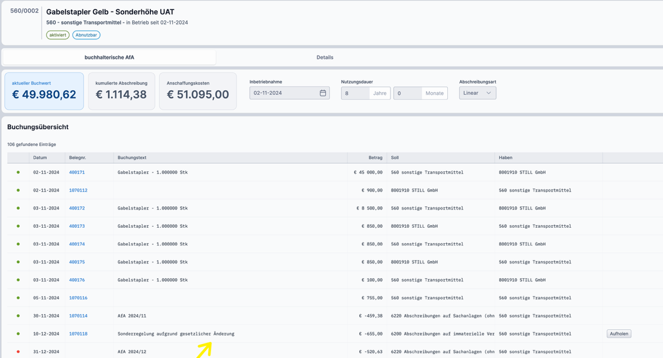Open receipt number 400176 link
The image size is (663, 358).
(77, 280)
